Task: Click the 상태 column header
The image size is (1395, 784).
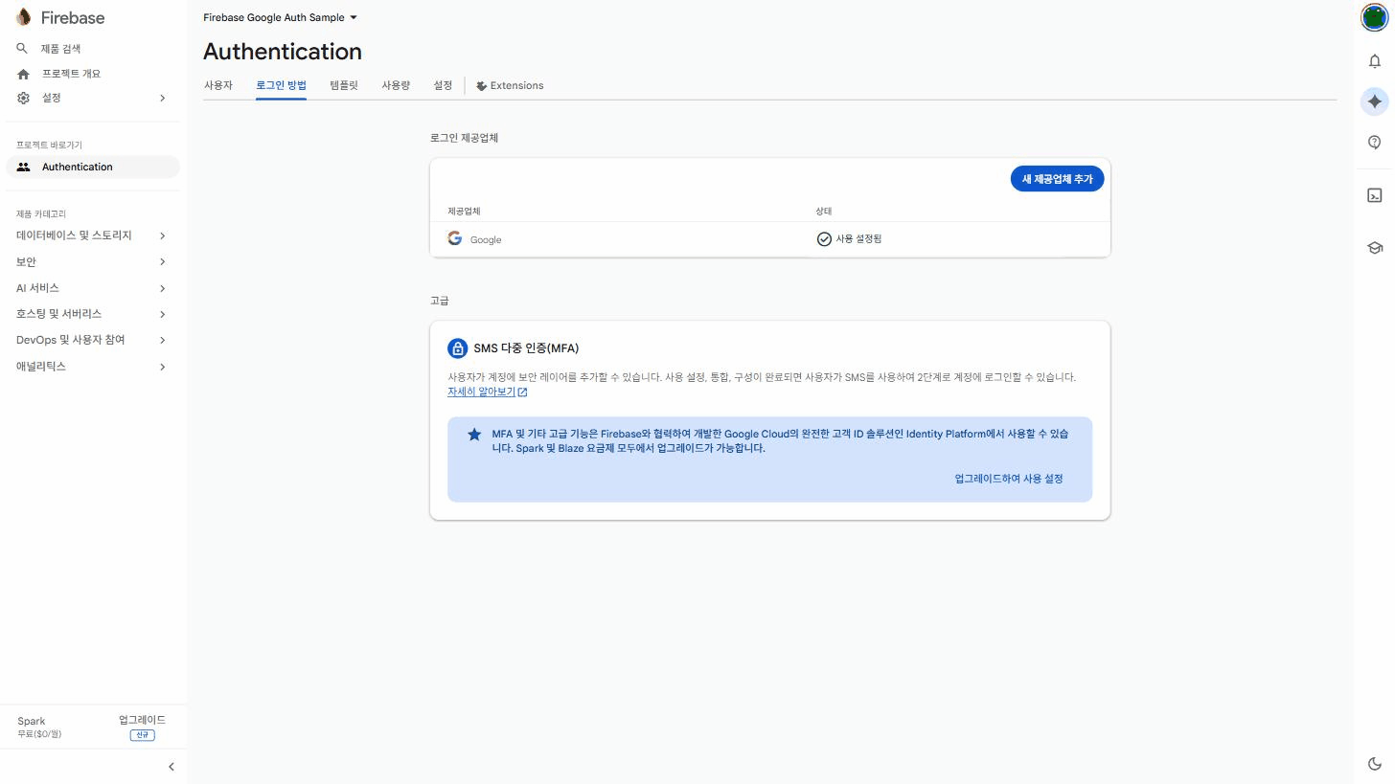Action: (824, 212)
